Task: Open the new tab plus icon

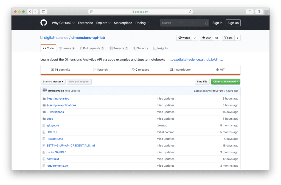Action: pyautogui.click(x=267, y=13)
